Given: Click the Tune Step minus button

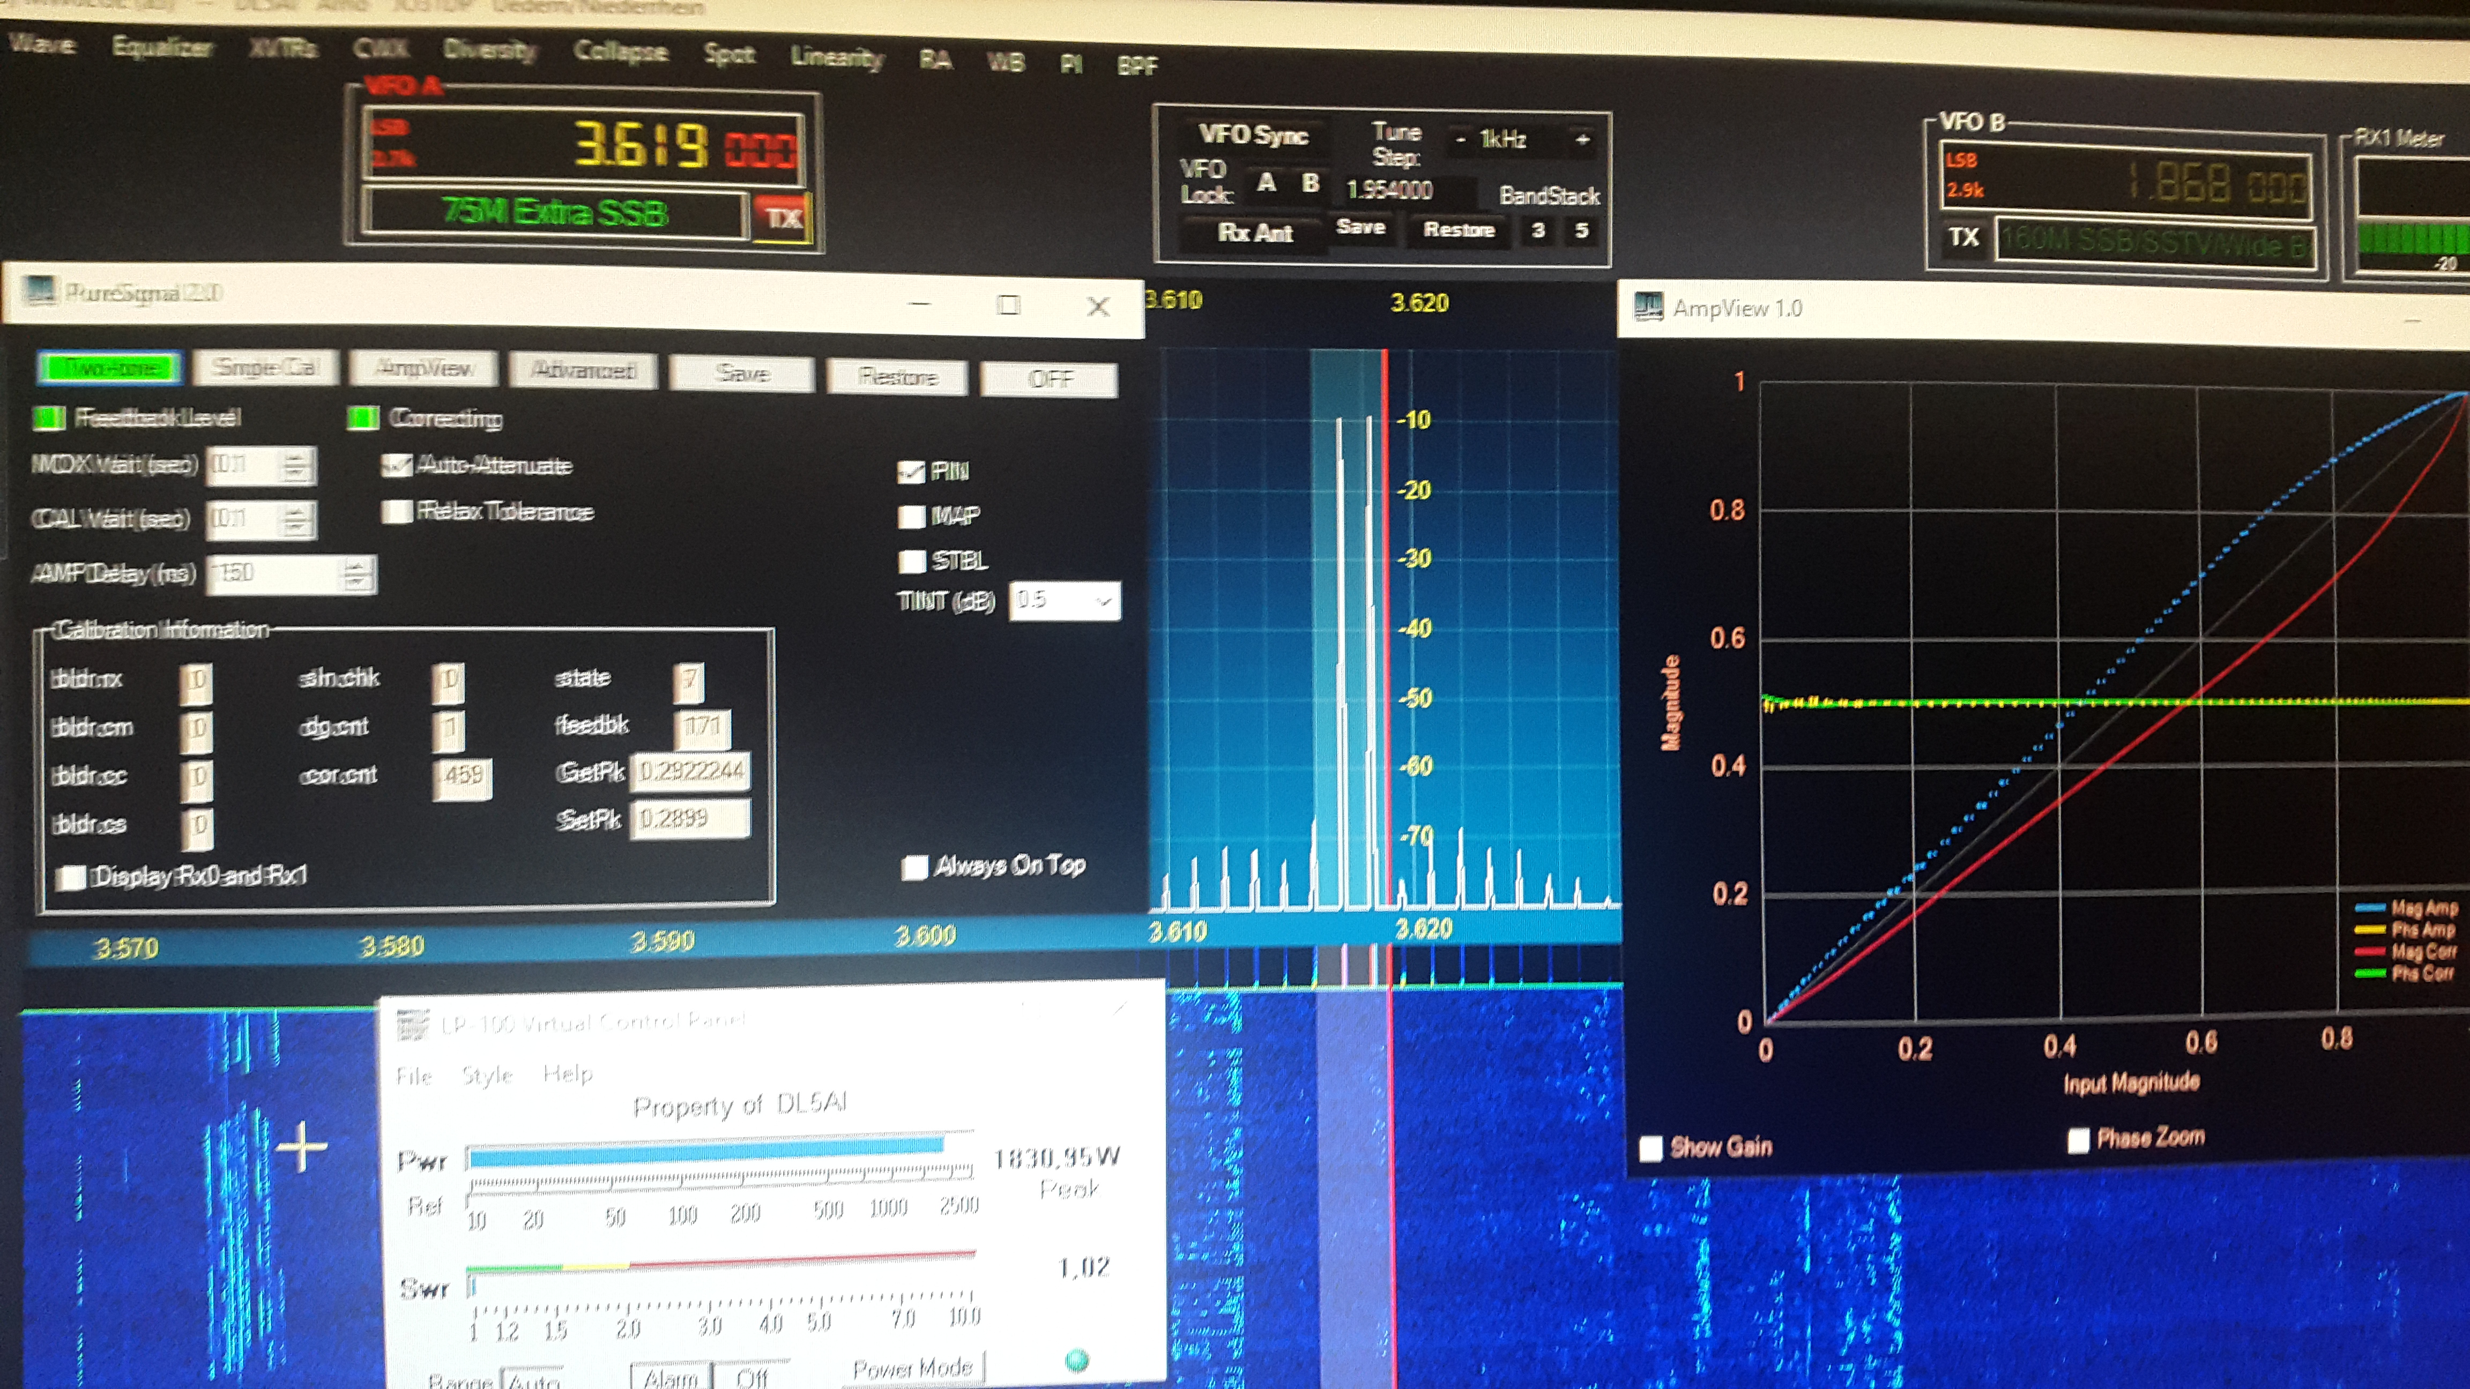Looking at the screenshot, I should 1460,140.
